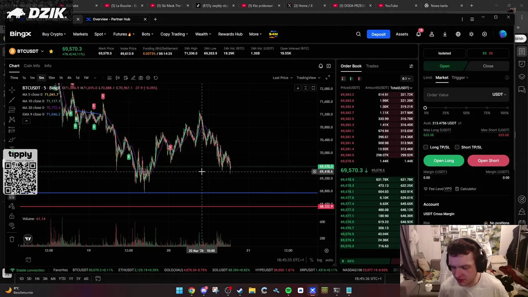This screenshot has height=297, width=528.
Task: Toggle auto scale on chart
Action: click(x=329, y=260)
